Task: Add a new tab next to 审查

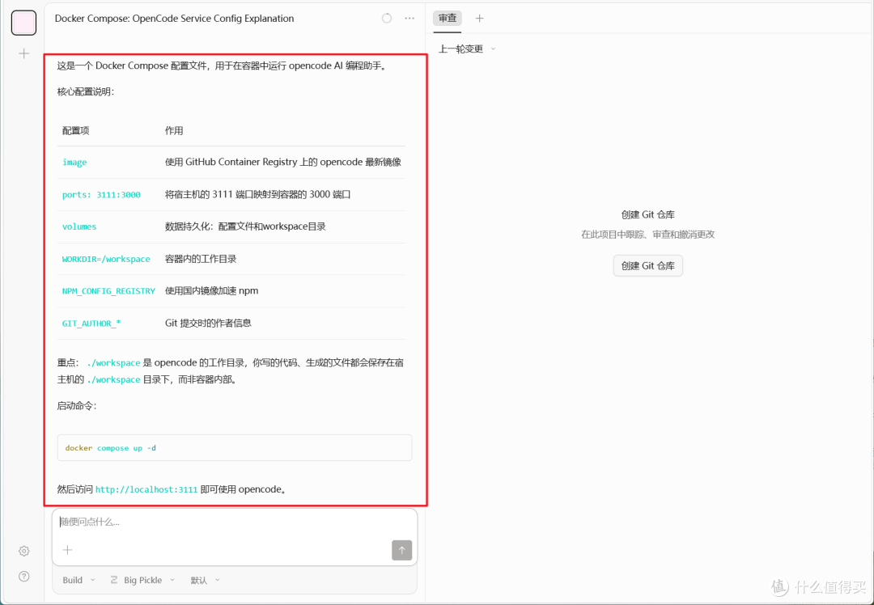Action: 479,19
